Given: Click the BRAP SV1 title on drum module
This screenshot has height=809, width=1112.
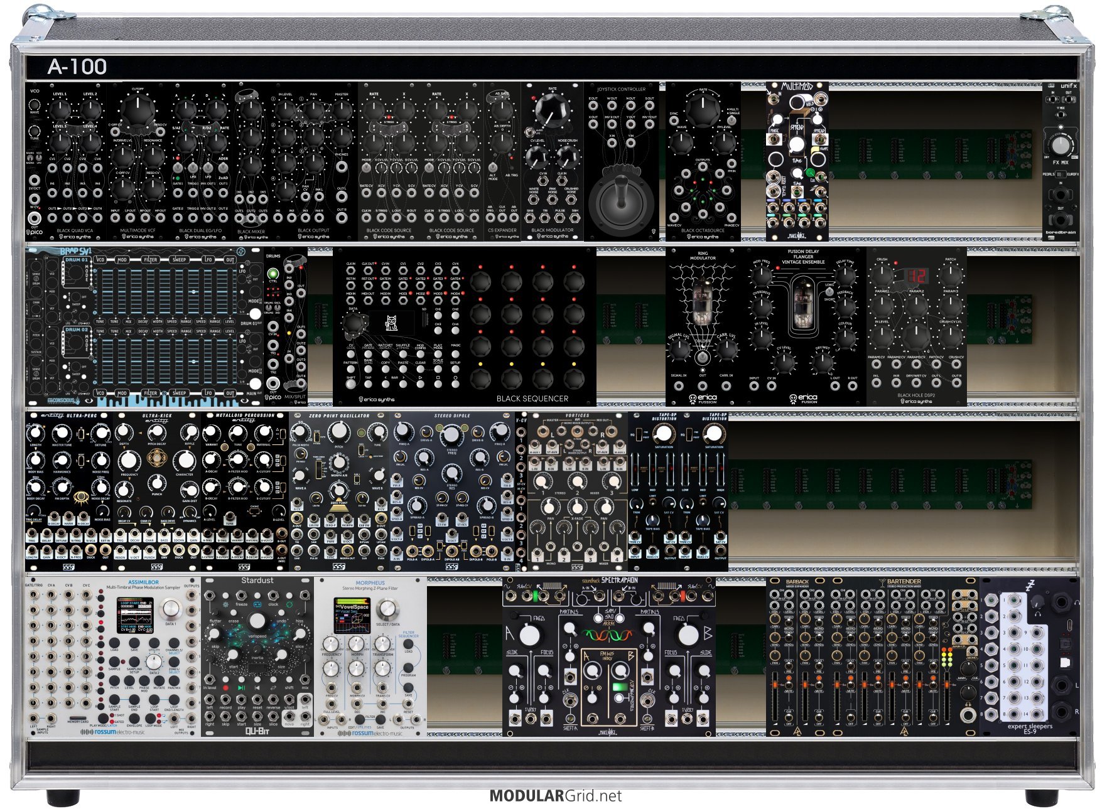Looking at the screenshot, I should pyautogui.click(x=75, y=252).
